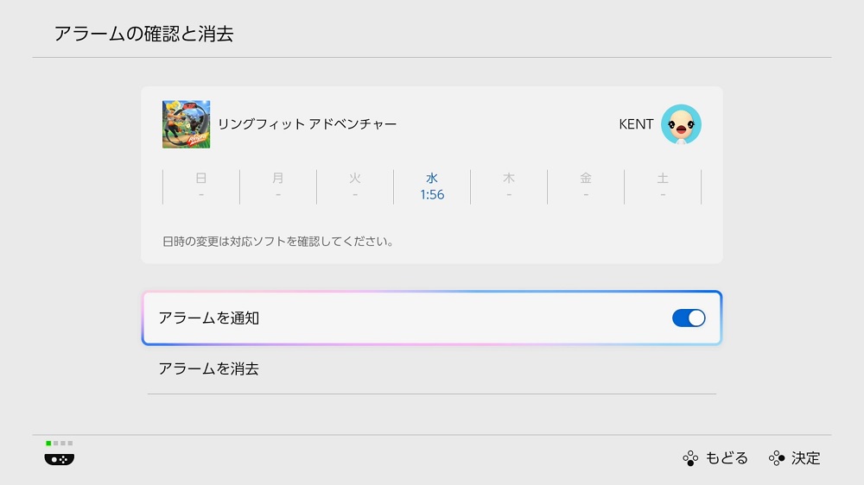Click the Joy-Con controller icon
Image resolution: width=864 pixels, height=485 pixels.
(x=60, y=459)
